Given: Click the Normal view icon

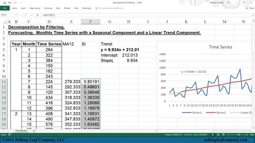Looking at the screenshot, I should coord(213,135).
